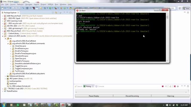
Task: Collapse the dobervich-2015-rewrite project
Action: click(3, 36)
